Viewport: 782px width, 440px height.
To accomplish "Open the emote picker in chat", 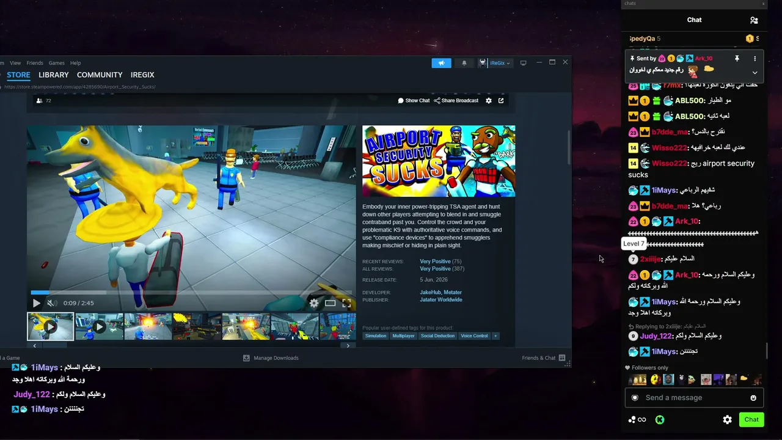I will point(753,398).
